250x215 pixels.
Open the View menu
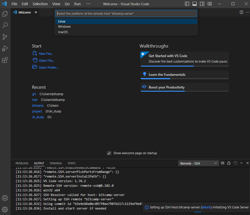(56, 4)
